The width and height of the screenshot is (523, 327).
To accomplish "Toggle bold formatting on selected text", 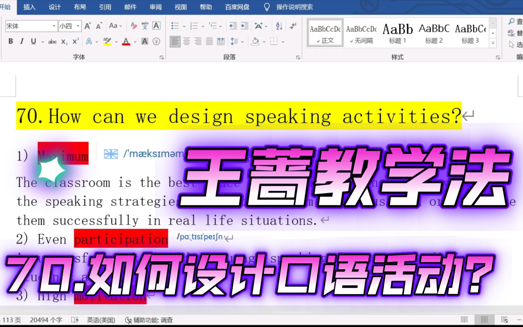I will [x=11, y=41].
